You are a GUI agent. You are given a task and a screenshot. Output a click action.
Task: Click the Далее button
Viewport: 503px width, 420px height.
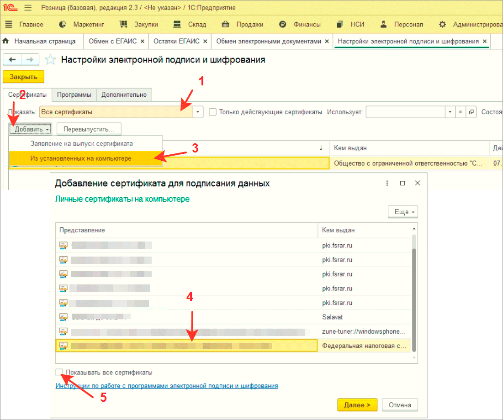(357, 405)
